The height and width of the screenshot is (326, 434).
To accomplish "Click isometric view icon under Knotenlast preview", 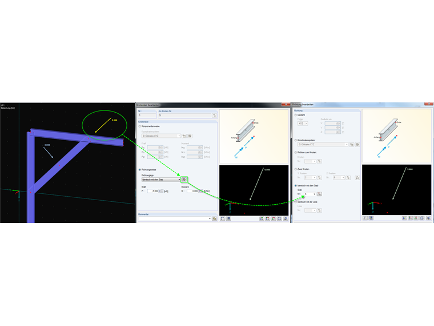I will [x=279, y=218].
